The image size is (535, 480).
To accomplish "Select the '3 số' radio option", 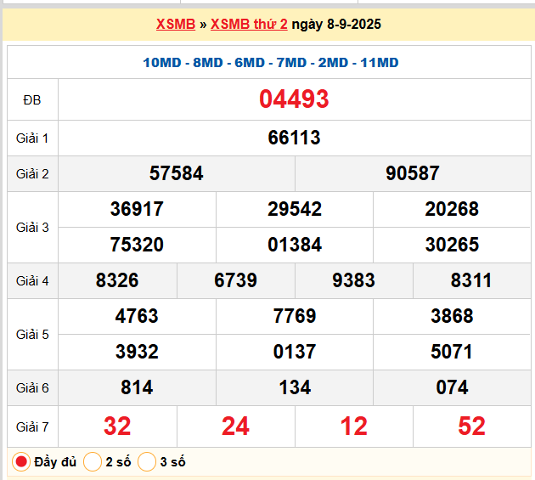I will (x=148, y=462).
